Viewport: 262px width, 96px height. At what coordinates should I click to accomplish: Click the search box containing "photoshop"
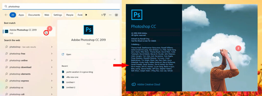coord(61,6)
